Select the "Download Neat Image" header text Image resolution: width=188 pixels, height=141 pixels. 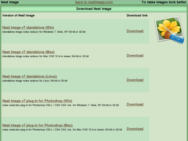click(94, 9)
